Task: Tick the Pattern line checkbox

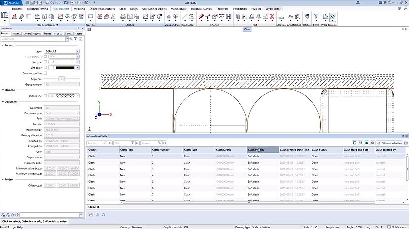Action: (x=45, y=96)
